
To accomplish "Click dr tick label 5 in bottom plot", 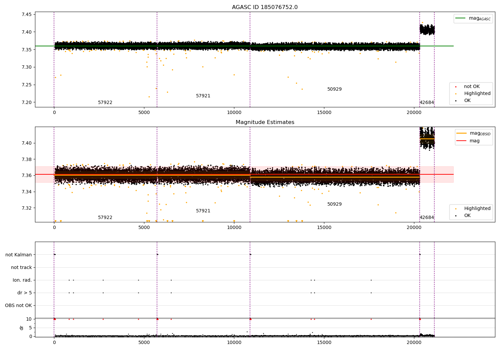I will (x=30, y=328).
